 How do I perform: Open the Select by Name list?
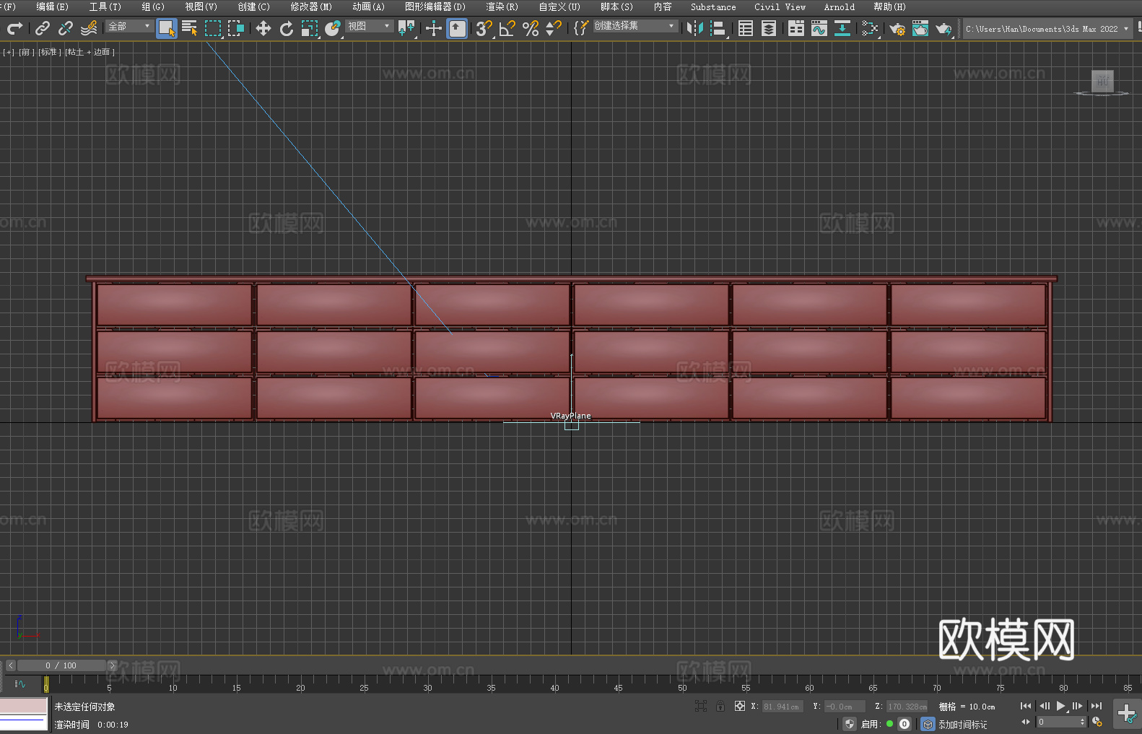pos(190,28)
